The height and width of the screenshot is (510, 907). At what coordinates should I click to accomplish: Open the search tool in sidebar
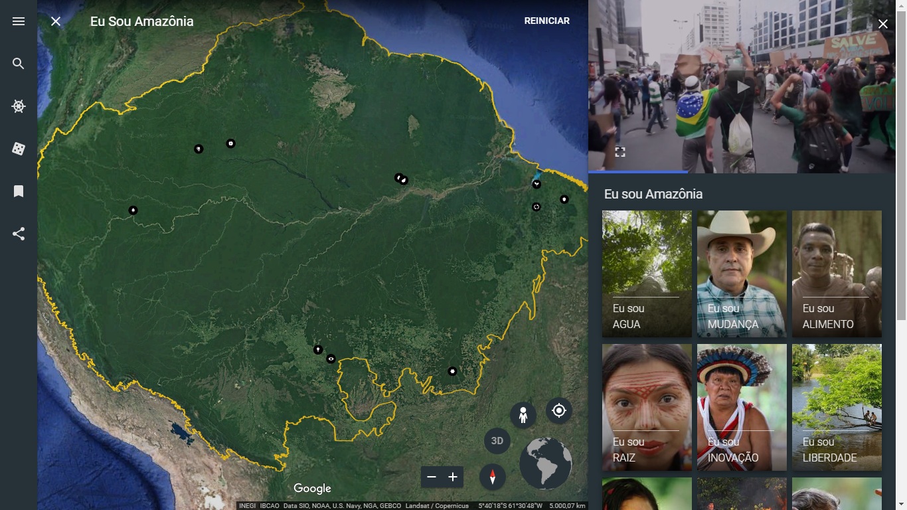coord(19,64)
